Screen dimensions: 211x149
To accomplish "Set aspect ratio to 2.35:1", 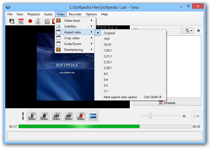I will pos(130,62).
